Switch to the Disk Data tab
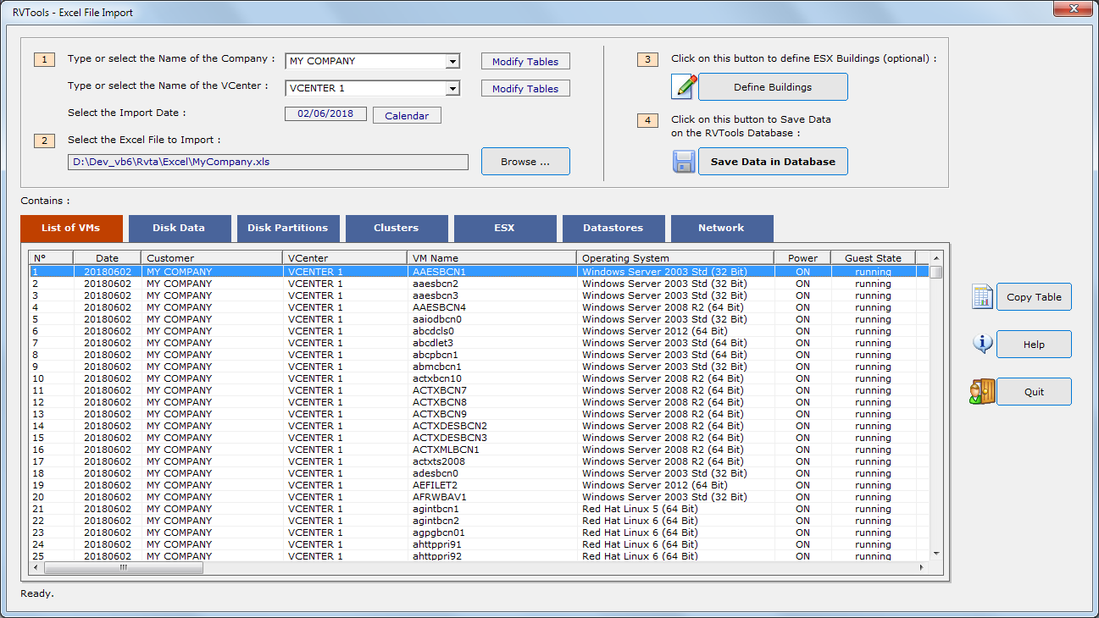Image resolution: width=1099 pixels, height=618 pixels. (x=179, y=228)
